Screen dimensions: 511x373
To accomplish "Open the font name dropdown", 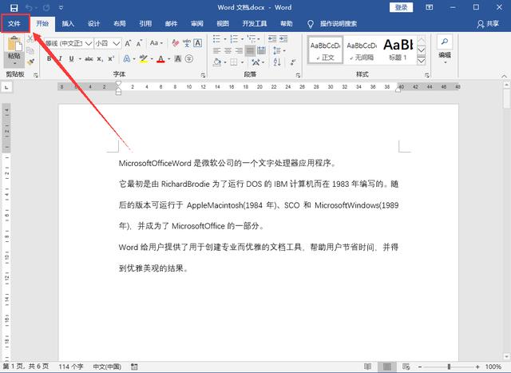I will [x=89, y=43].
